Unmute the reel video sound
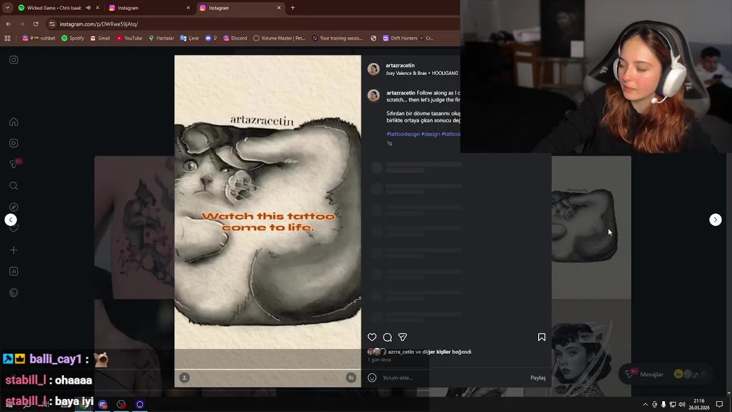Screen dimensions: 732x412 351,378
